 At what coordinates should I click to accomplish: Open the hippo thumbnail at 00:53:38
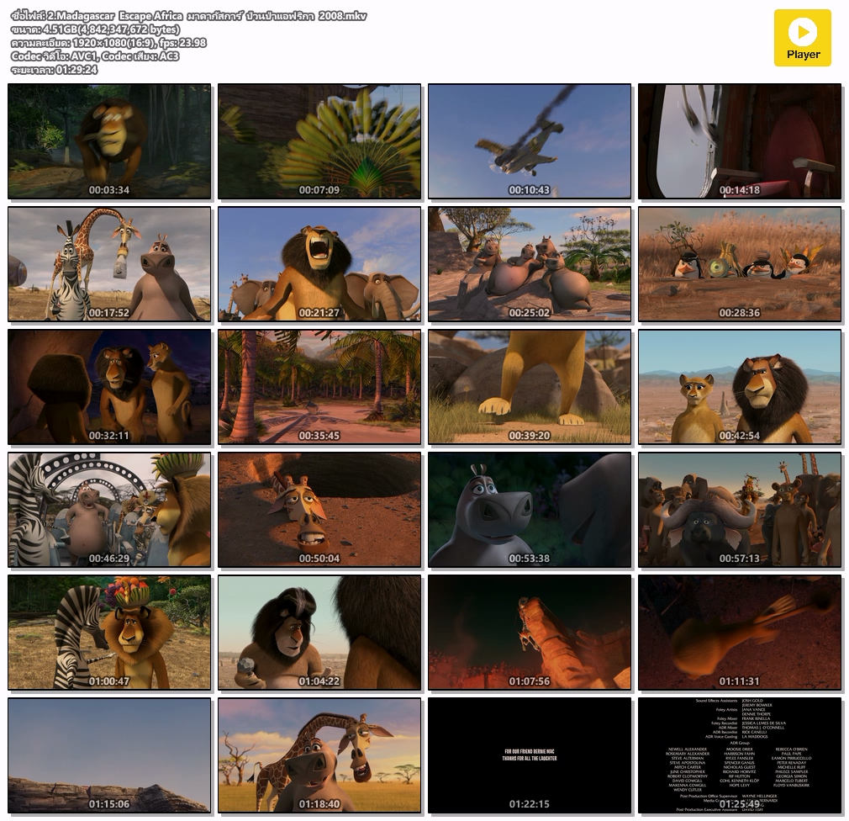[x=530, y=510]
